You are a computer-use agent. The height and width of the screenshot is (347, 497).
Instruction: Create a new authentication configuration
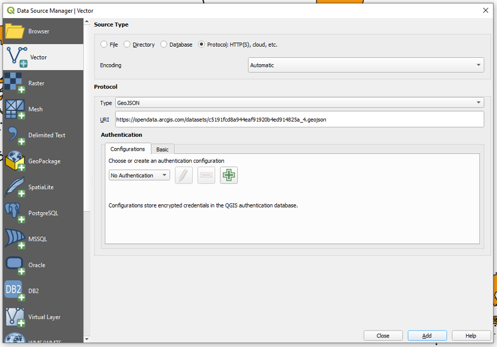228,175
